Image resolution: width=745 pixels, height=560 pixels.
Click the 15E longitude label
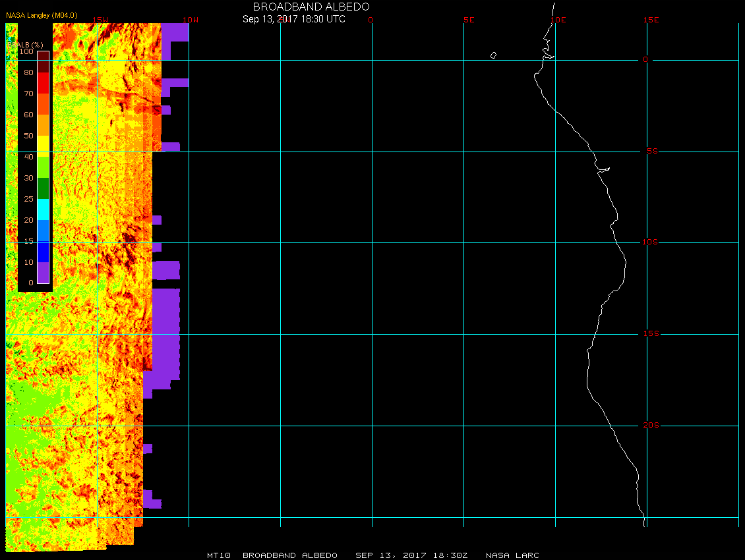(651, 20)
